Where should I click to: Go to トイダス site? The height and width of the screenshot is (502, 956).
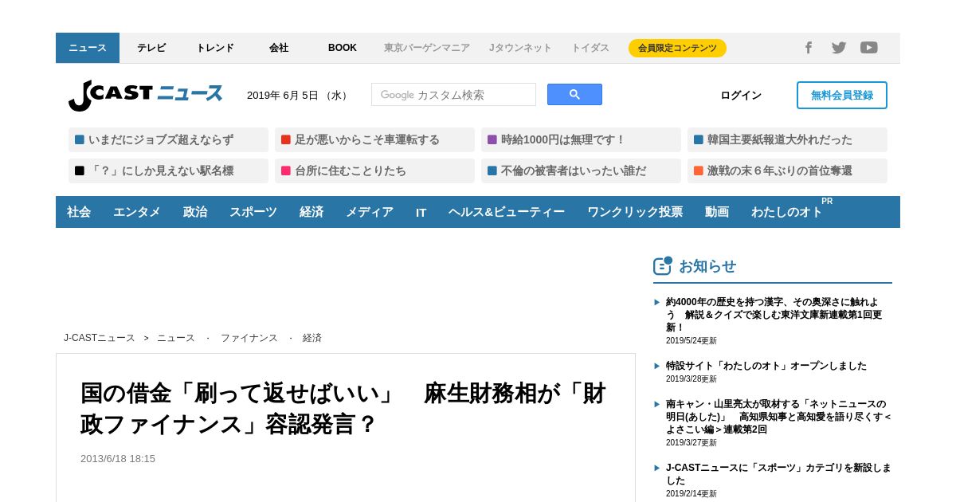pyautogui.click(x=590, y=48)
